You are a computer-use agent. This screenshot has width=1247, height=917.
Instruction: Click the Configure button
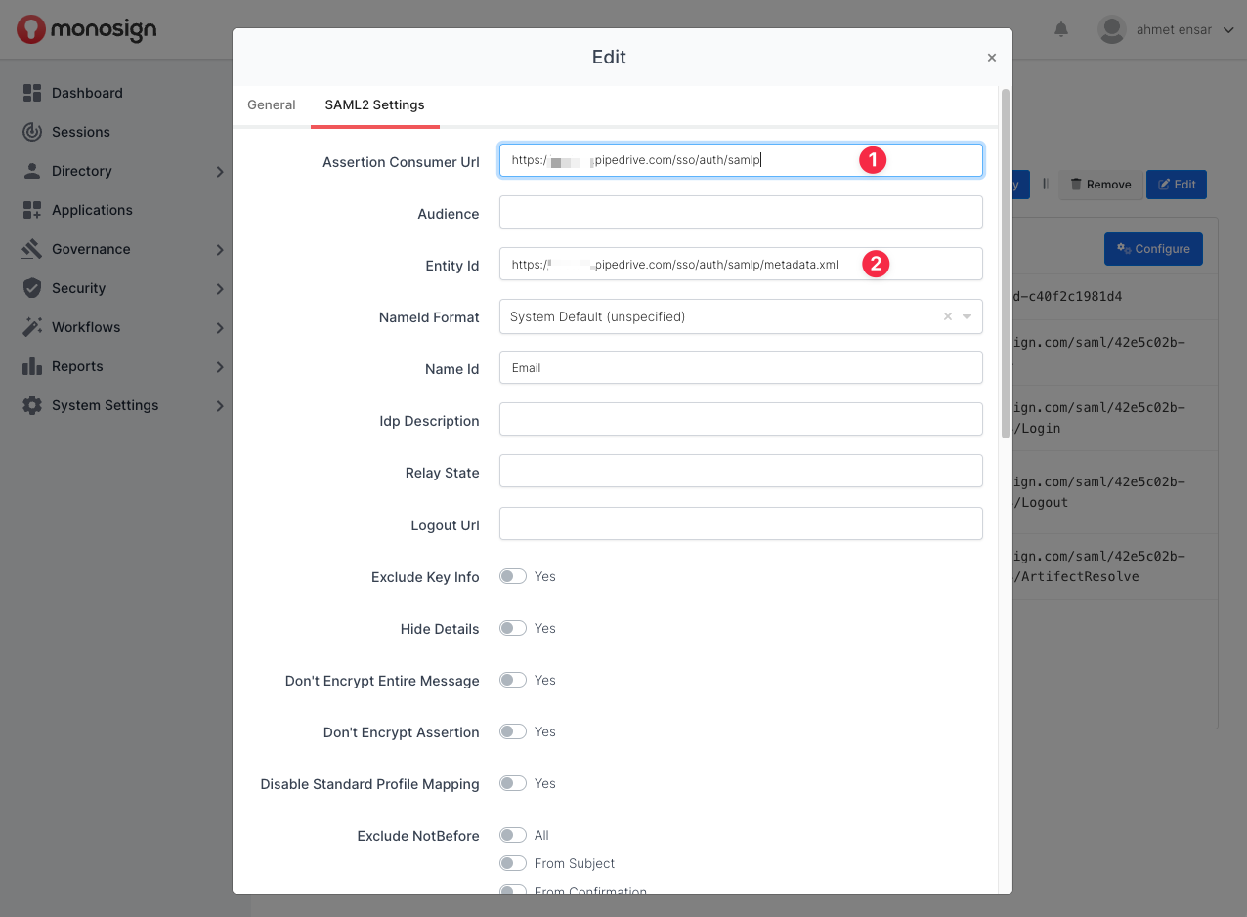coord(1153,249)
